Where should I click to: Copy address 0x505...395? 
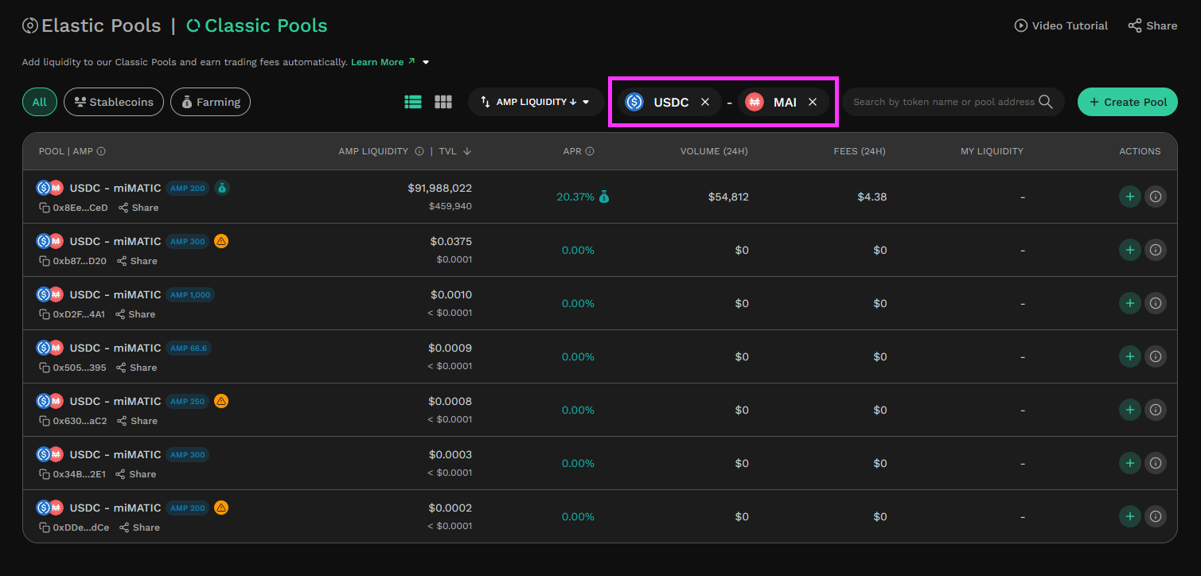tap(45, 368)
